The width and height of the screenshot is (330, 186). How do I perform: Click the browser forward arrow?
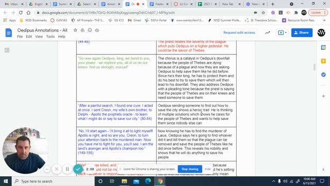point(13,12)
